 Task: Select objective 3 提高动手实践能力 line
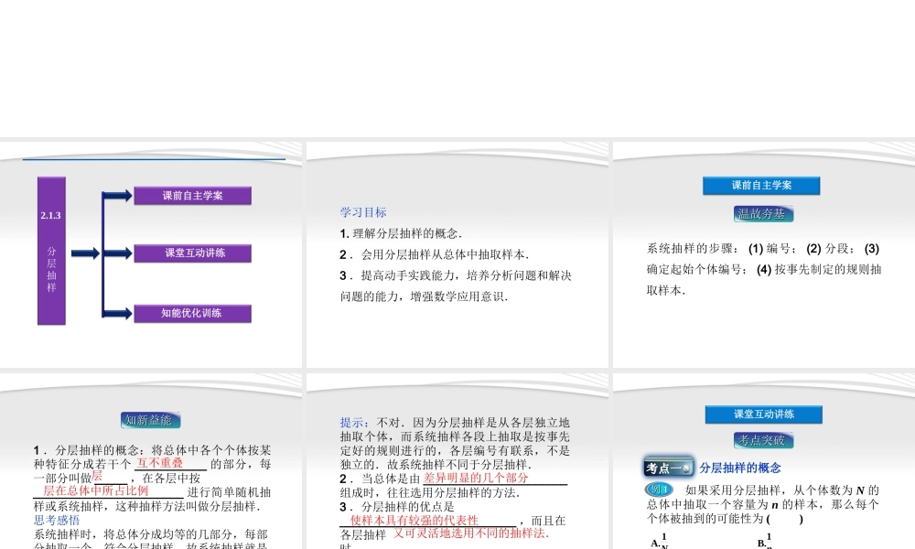(x=456, y=275)
